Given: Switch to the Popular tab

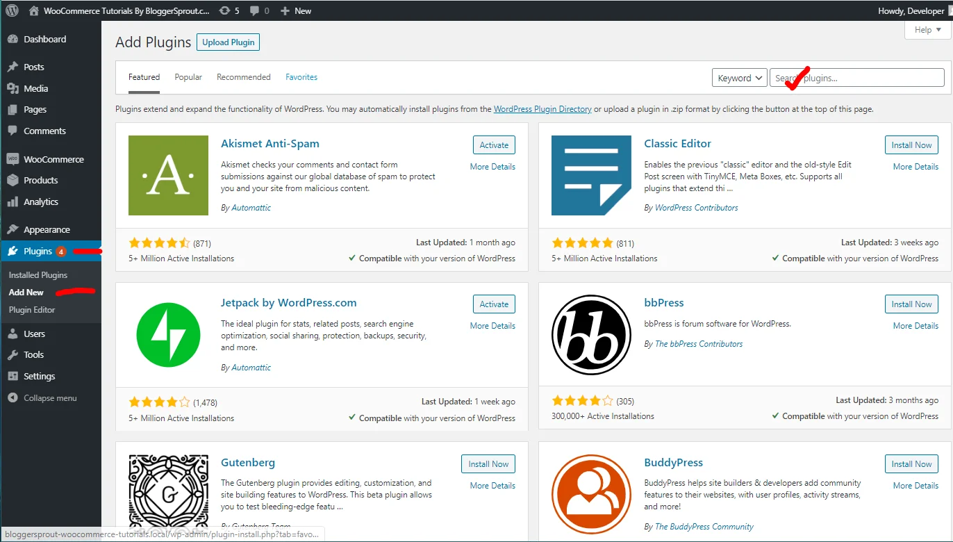Looking at the screenshot, I should click(x=188, y=77).
